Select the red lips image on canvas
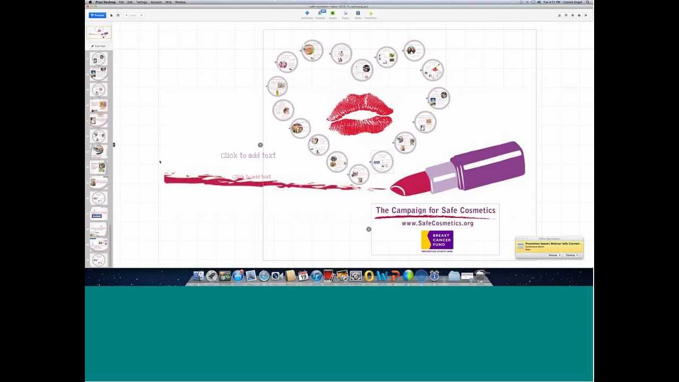 pyautogui.click(x=360, y=114)
